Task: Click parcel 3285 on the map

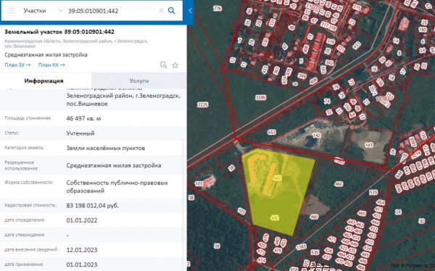Action: [x=260, y=97]
